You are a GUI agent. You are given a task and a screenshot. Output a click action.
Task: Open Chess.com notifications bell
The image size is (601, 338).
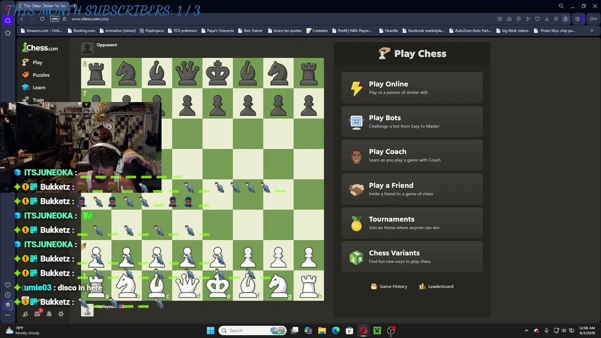click(x=49, y=314)
